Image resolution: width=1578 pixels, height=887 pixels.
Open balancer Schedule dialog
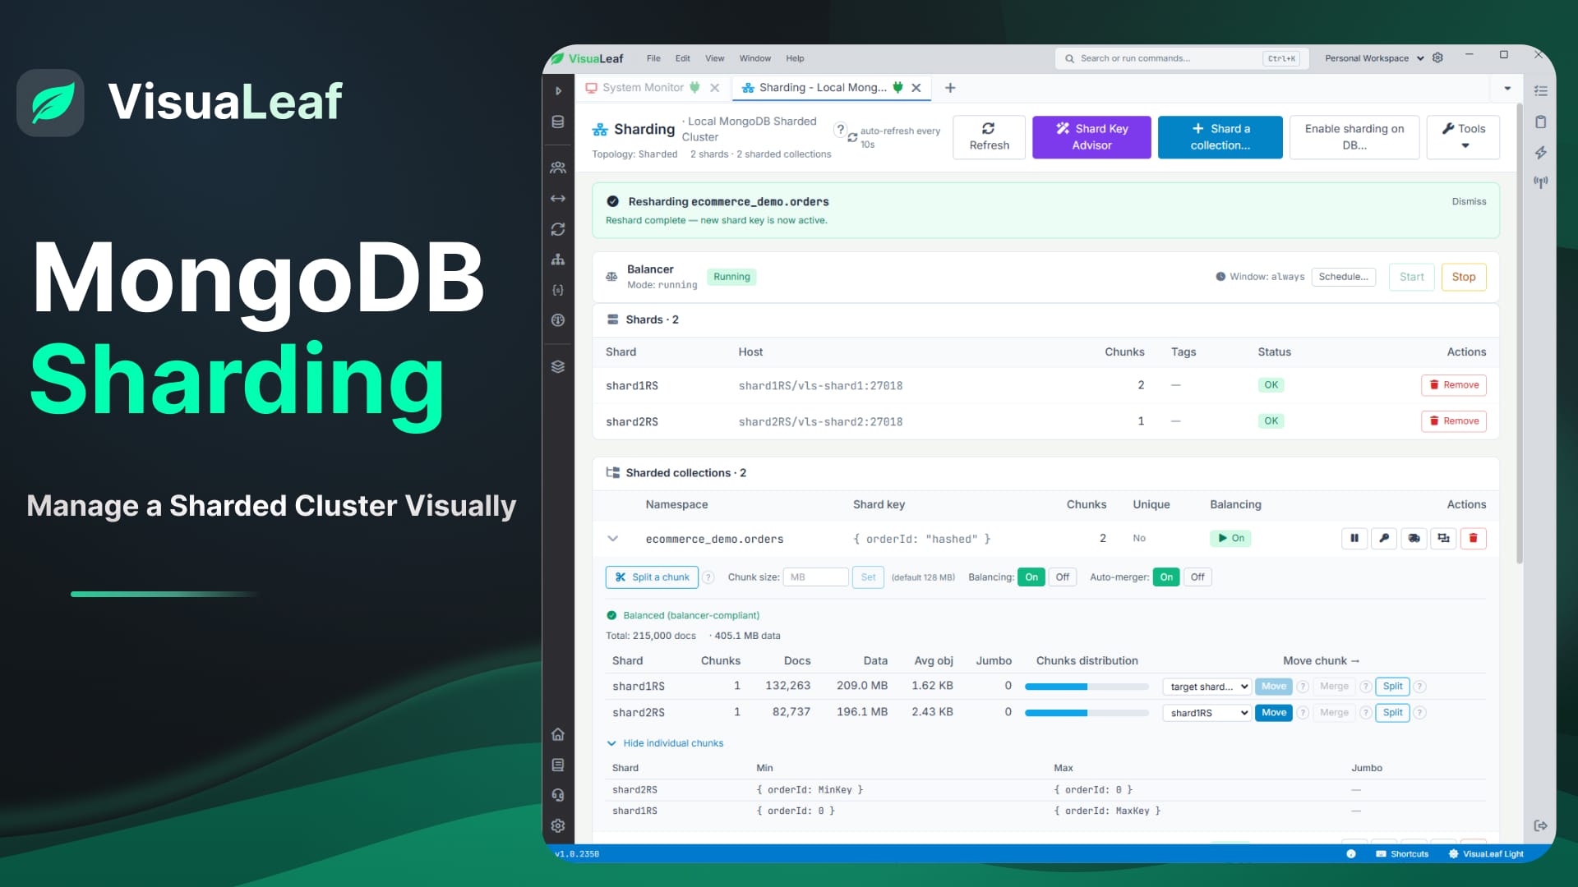tap(1343, 277)
